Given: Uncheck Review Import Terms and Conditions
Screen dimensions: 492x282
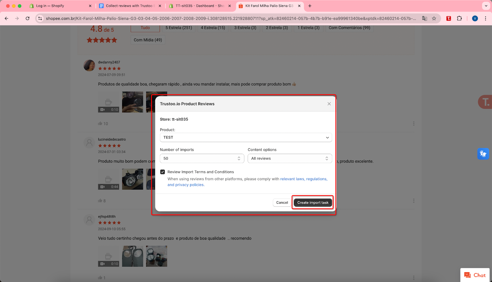Looking at the screenshot, I should 163,172.
